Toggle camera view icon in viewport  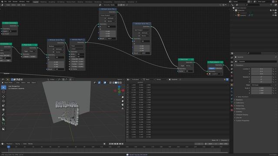122,105
